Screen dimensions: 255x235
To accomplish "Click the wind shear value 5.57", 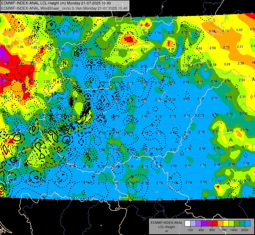I will [101, 183].
